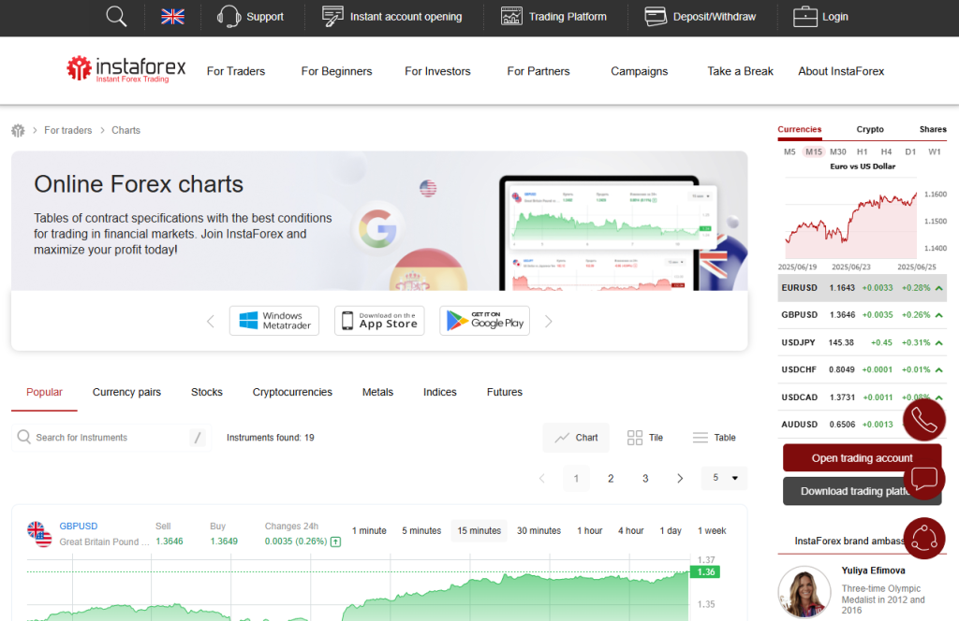
Task: Open the page size dropdown showing 5
Action: click(723, 478)
